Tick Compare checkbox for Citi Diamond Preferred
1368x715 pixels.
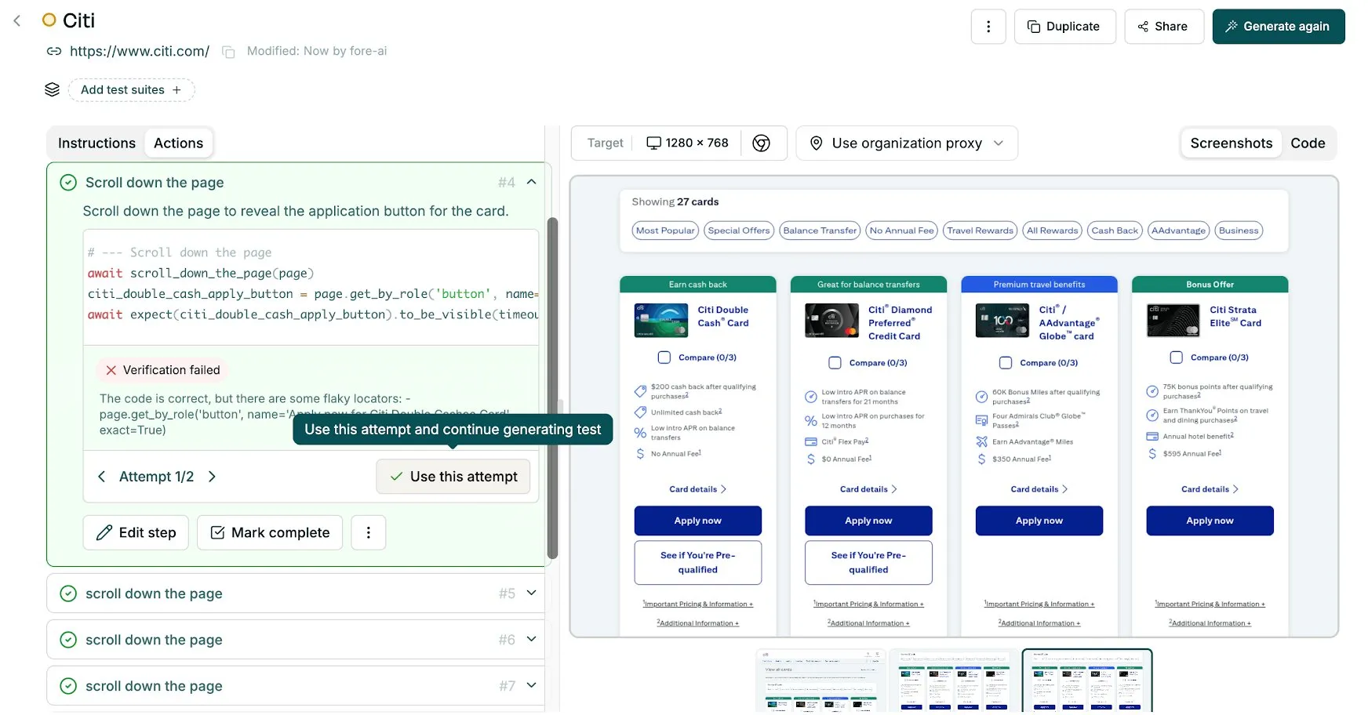835,363
